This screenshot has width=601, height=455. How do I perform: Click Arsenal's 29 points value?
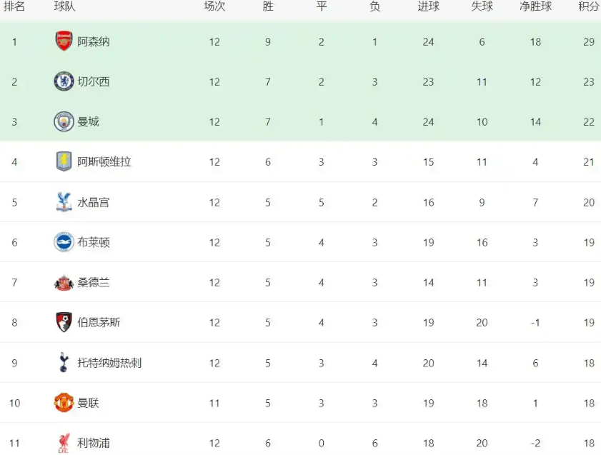point(588,41)
